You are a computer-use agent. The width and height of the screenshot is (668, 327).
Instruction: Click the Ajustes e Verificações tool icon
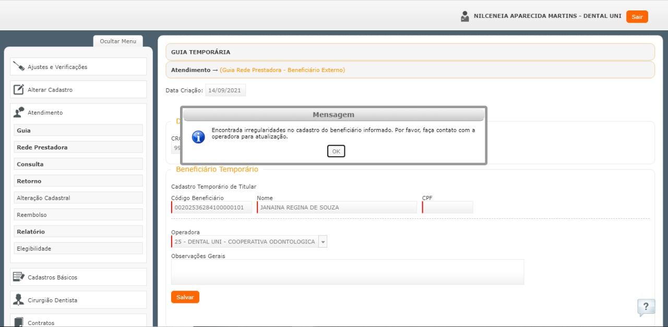(x=19, y=67)
